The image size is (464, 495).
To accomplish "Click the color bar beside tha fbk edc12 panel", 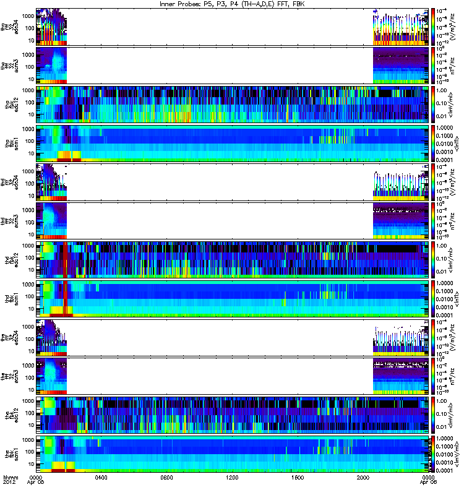I will pos(433,105).
